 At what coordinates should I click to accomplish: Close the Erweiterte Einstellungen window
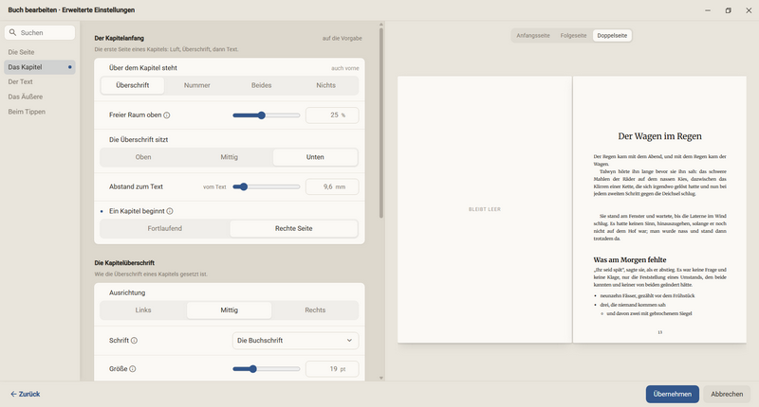(x=749, y=10)
